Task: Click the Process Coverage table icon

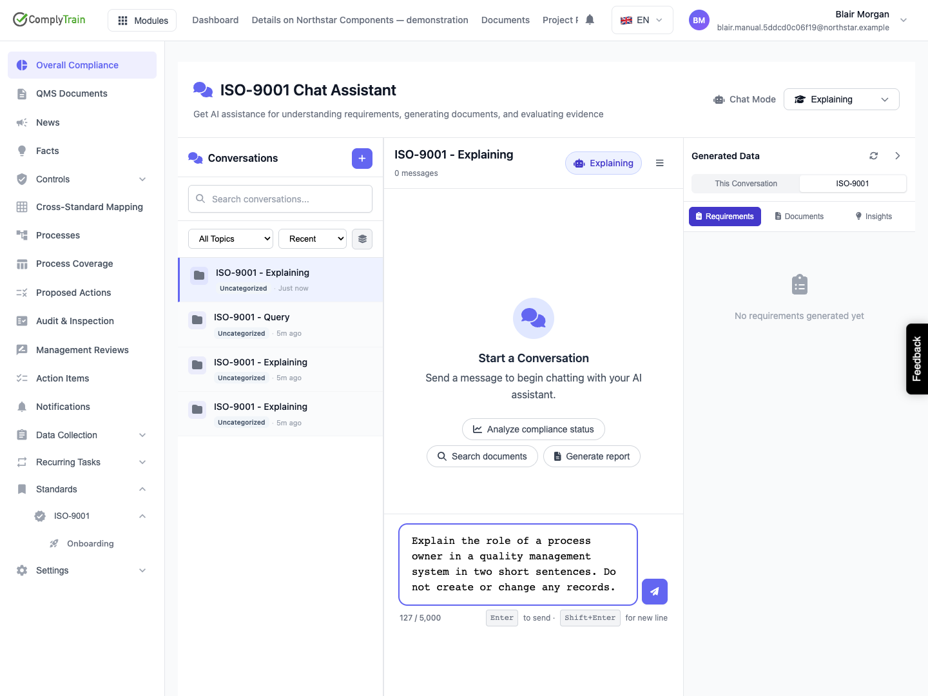Action: tap(22, 264)
